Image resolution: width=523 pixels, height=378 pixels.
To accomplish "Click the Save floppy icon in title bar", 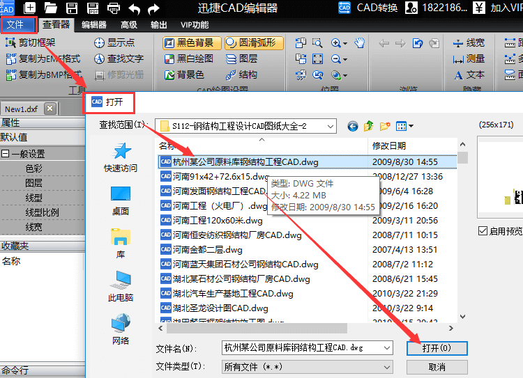I will 72,8.
